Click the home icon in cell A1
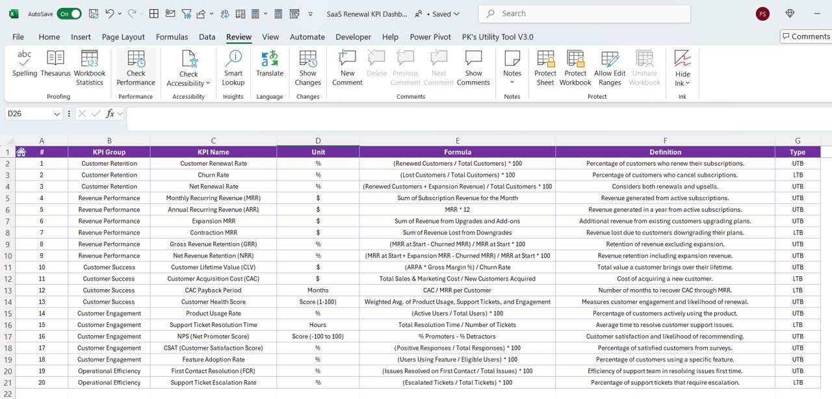 [21, 152]
